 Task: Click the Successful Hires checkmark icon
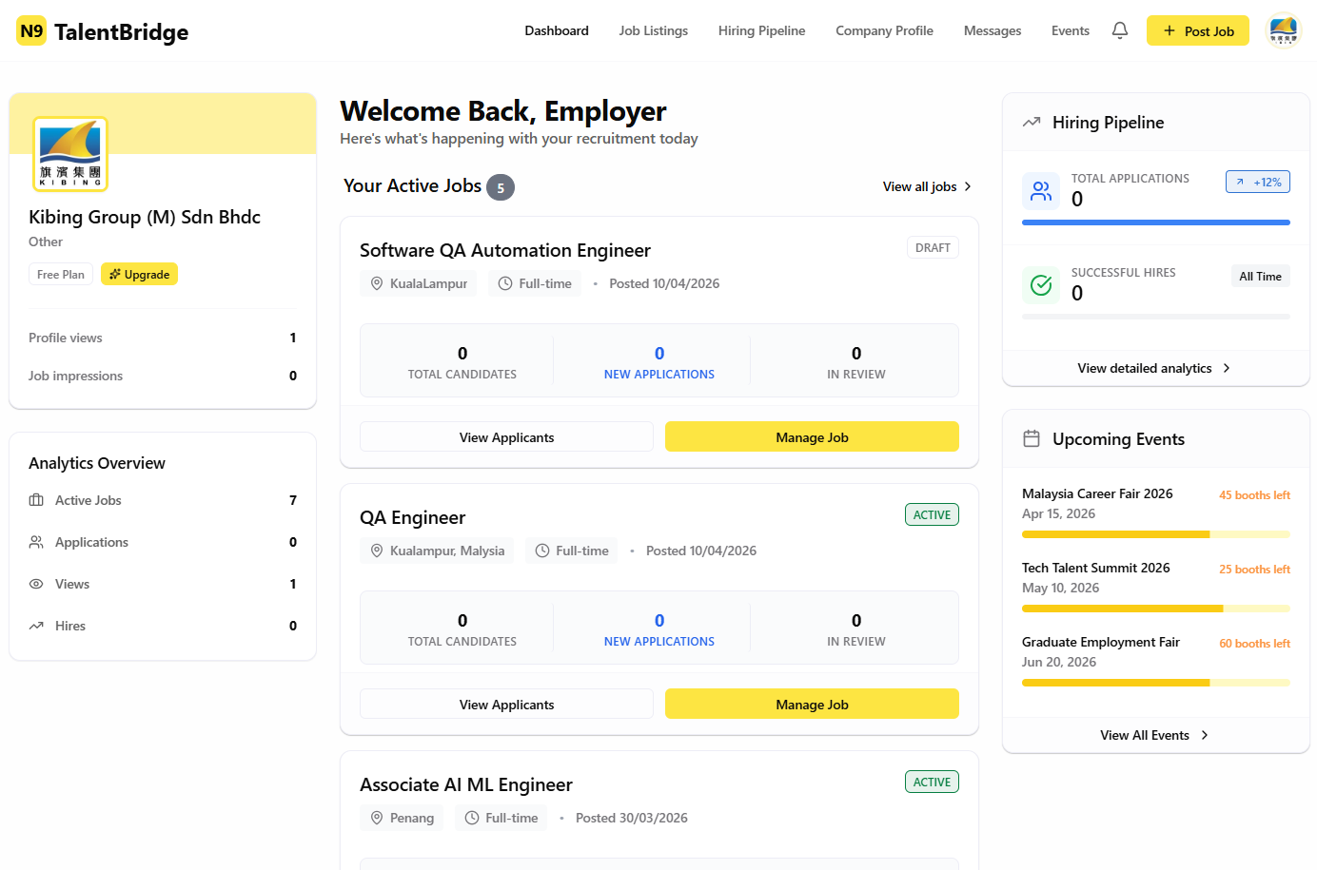(1041, 285)
